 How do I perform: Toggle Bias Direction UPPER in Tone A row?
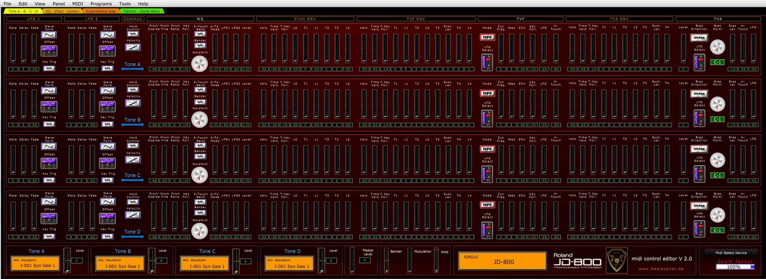[699, 37]
